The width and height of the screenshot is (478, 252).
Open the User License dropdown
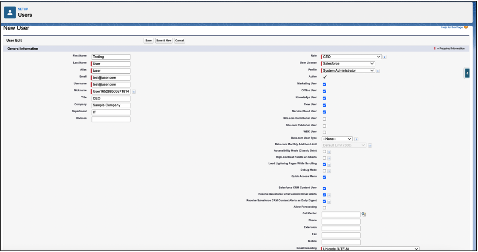tap(348, 64)
